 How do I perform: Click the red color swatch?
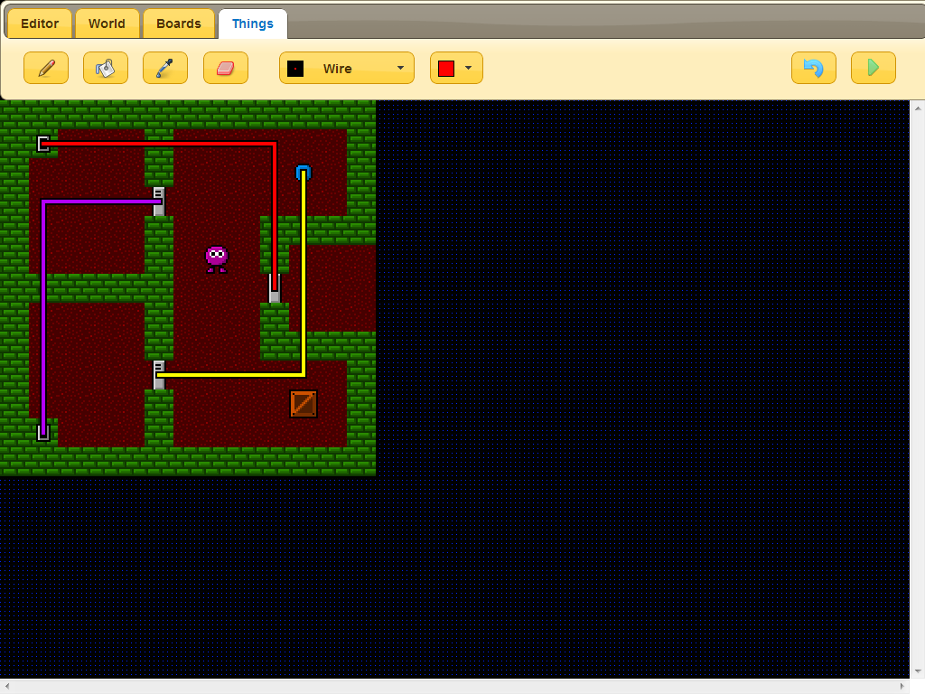click(x=446, y=68)
